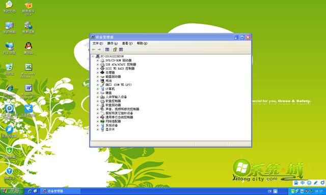Image resolution: width=326 pixels, height=195 pixels.
Task: Select the root PC-20141223 computer name
Action: click(x=112, y=56)
